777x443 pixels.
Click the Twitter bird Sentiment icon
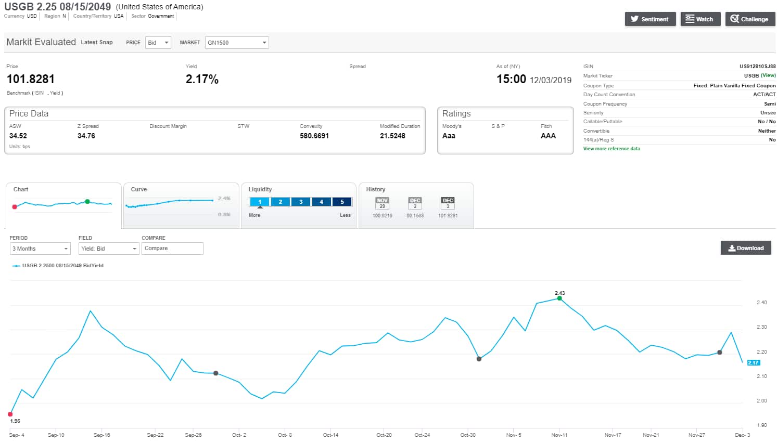click(x=634, y=19)
